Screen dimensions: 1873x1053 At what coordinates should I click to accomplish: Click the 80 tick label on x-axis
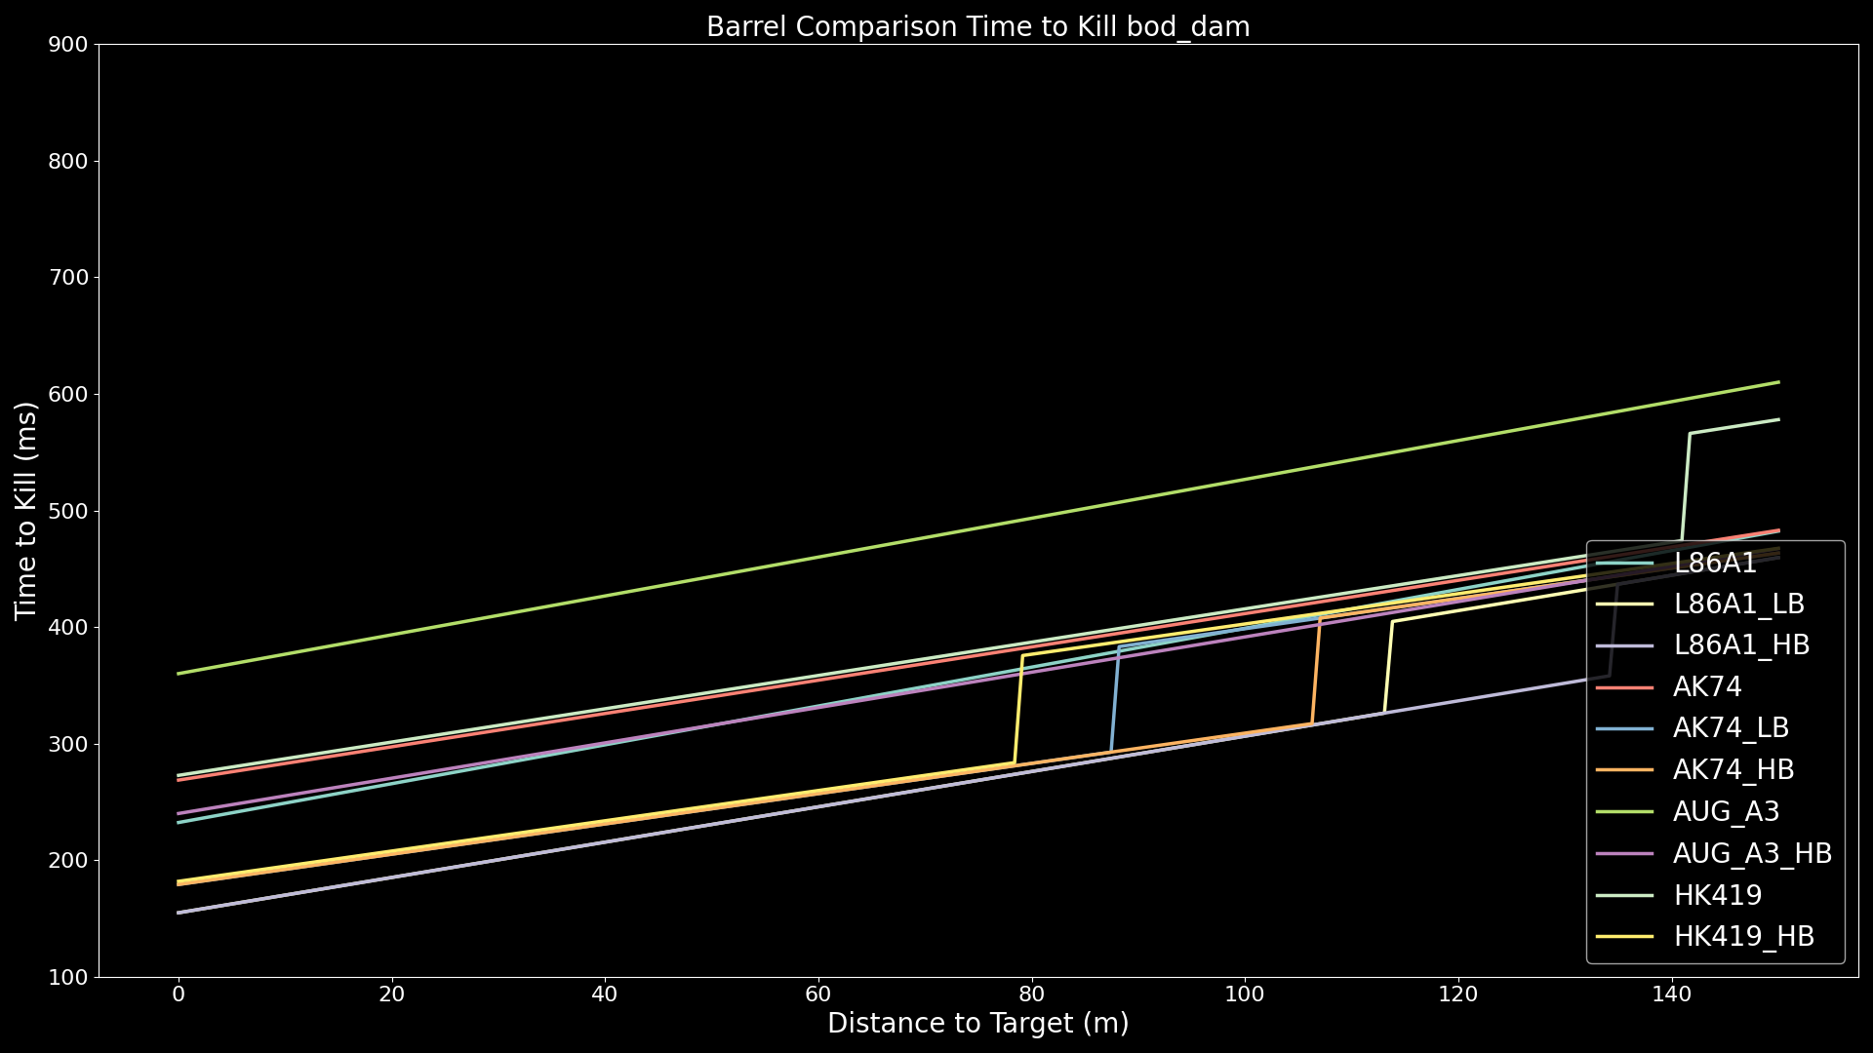pos(1031,995)
